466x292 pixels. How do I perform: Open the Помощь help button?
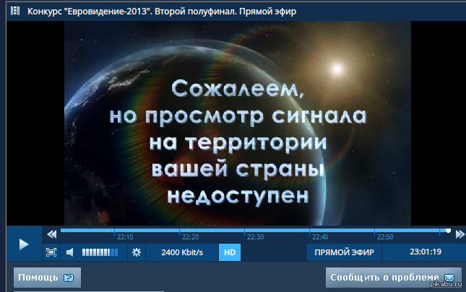tap(47, 278)
